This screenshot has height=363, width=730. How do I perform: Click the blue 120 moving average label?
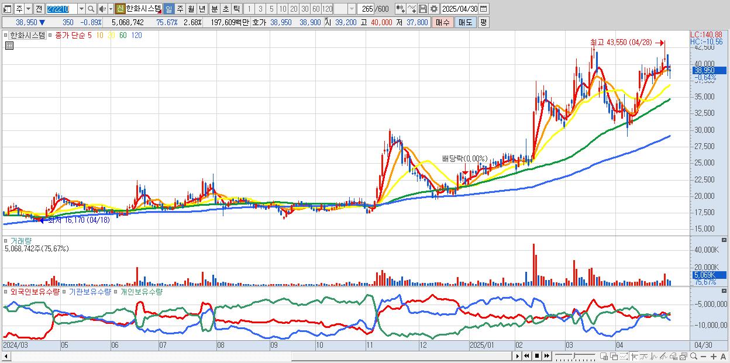136,35
